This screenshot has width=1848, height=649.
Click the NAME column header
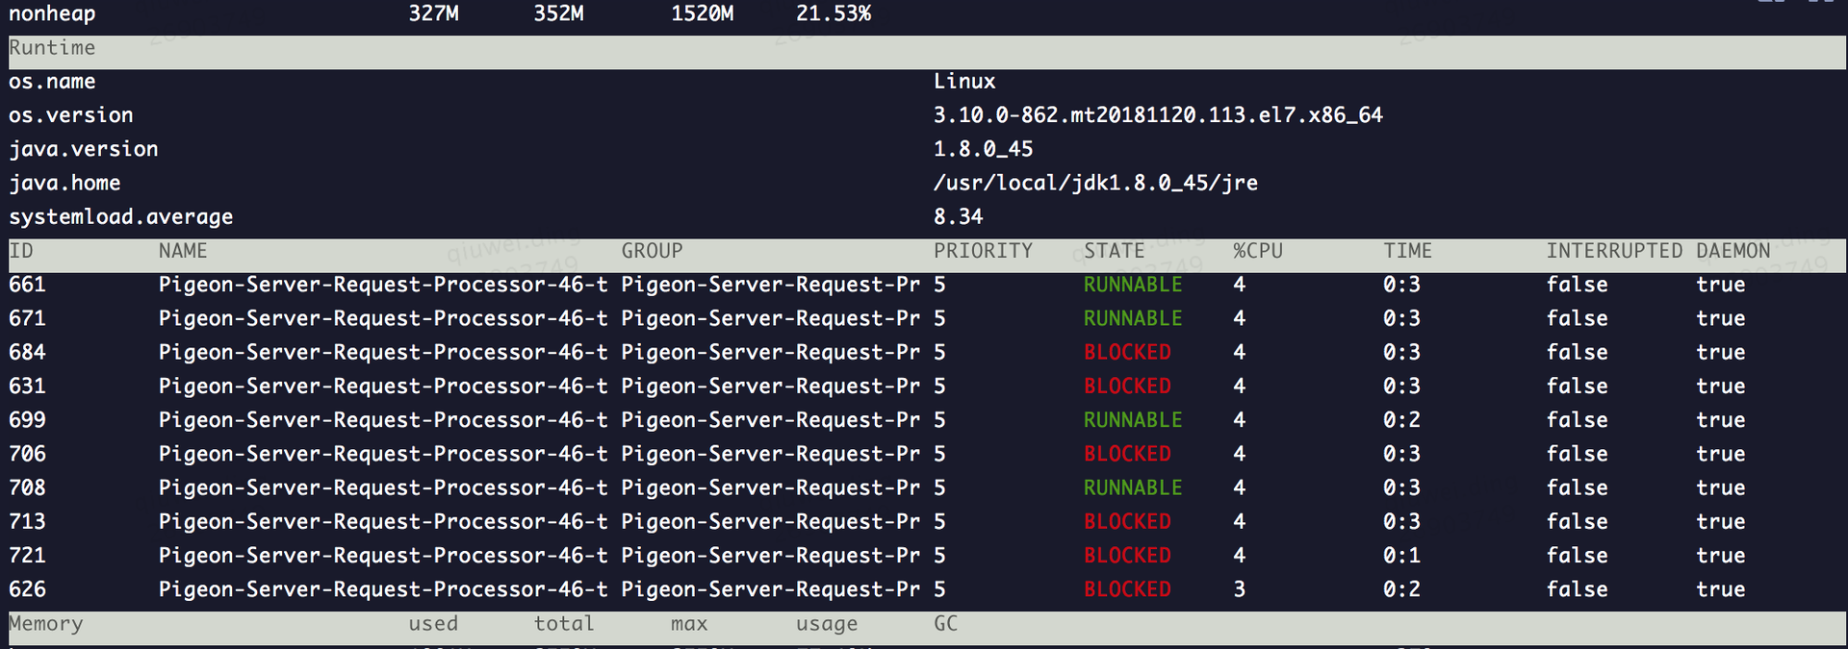183,251
